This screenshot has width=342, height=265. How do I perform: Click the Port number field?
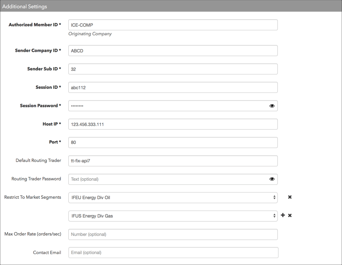173,143
